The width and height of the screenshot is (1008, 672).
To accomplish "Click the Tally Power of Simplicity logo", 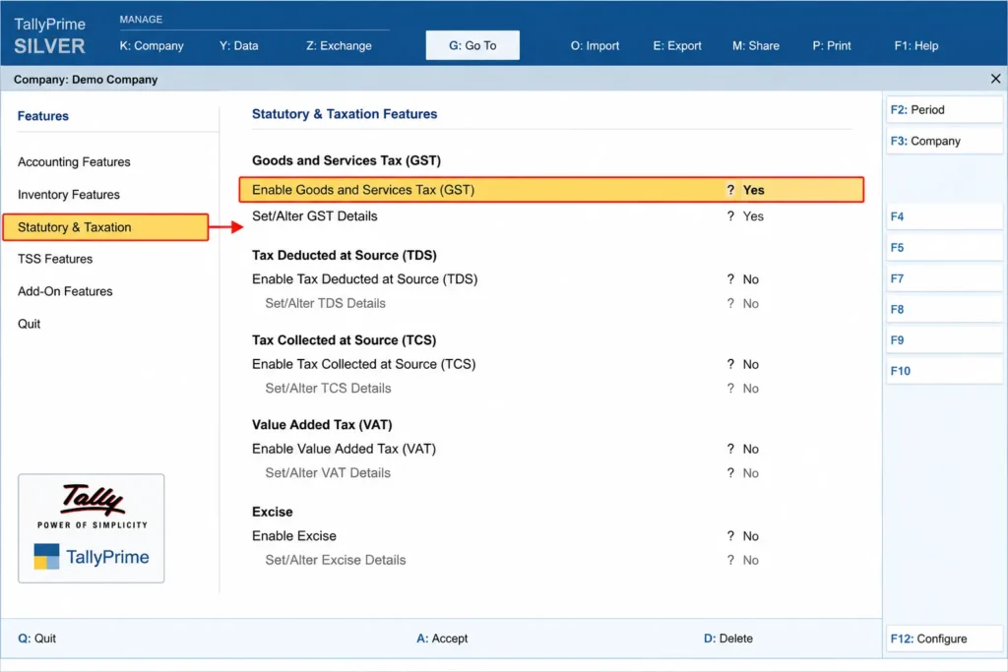I will pyautogui.click(x=92, y=506).
